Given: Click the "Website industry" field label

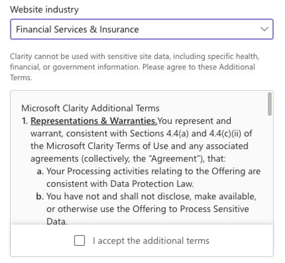Looking at the screenshot, I should coord(44,9).
